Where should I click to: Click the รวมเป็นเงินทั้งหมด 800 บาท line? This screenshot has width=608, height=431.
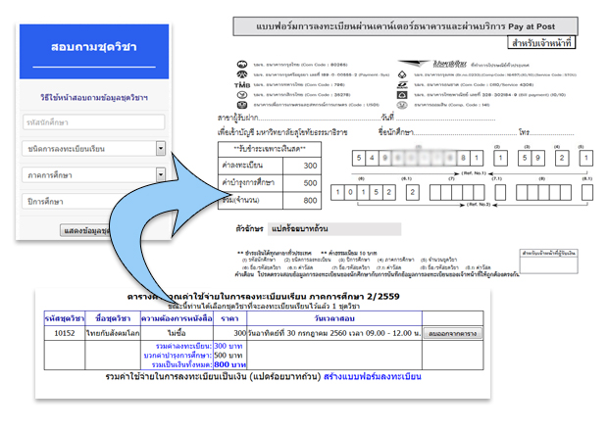click(199, 364)
